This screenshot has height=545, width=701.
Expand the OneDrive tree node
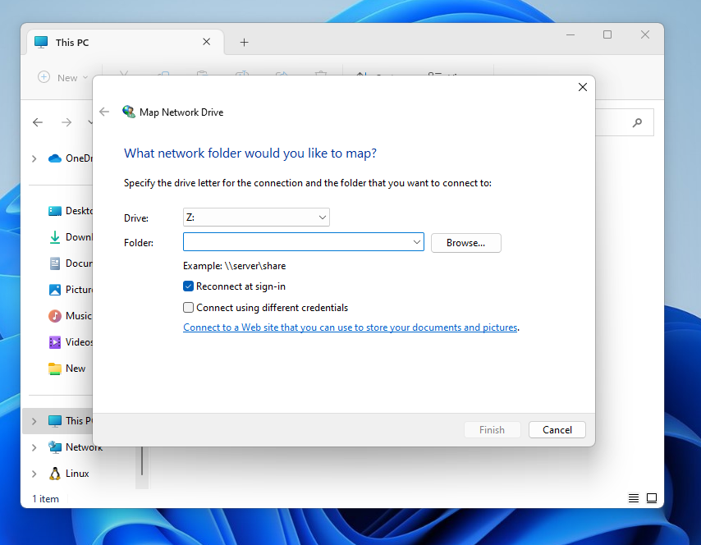tap(34, 158)
